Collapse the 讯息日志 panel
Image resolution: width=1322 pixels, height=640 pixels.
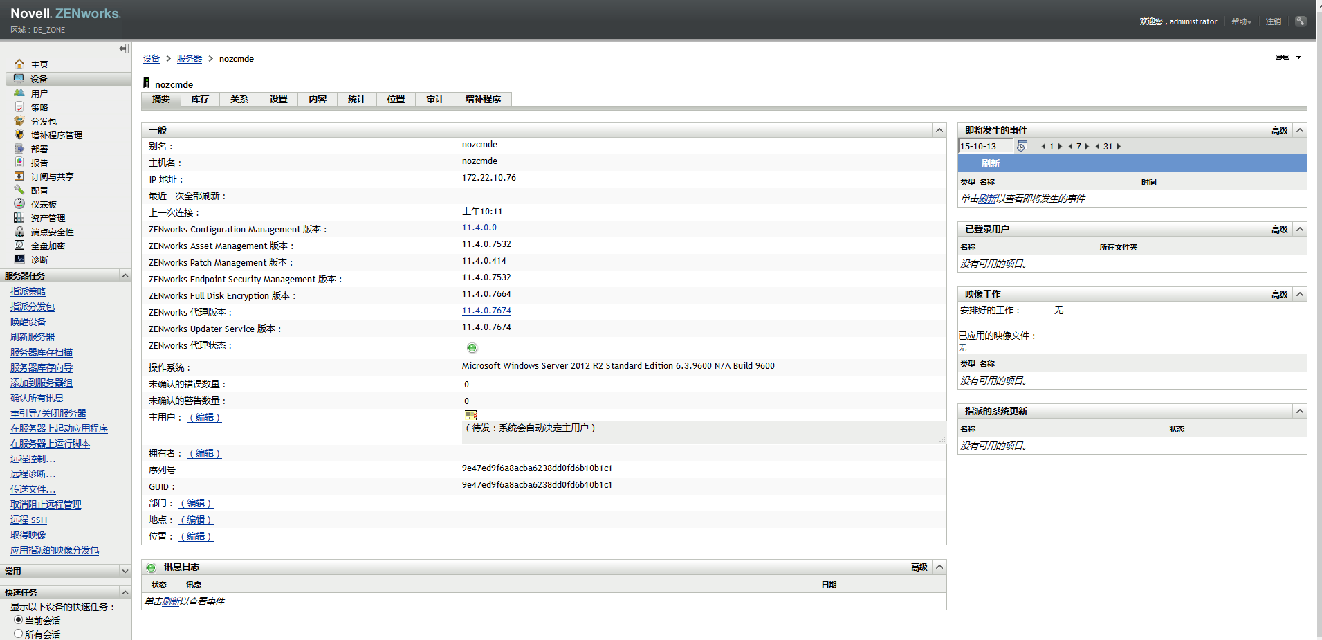(x=939, y=567)
